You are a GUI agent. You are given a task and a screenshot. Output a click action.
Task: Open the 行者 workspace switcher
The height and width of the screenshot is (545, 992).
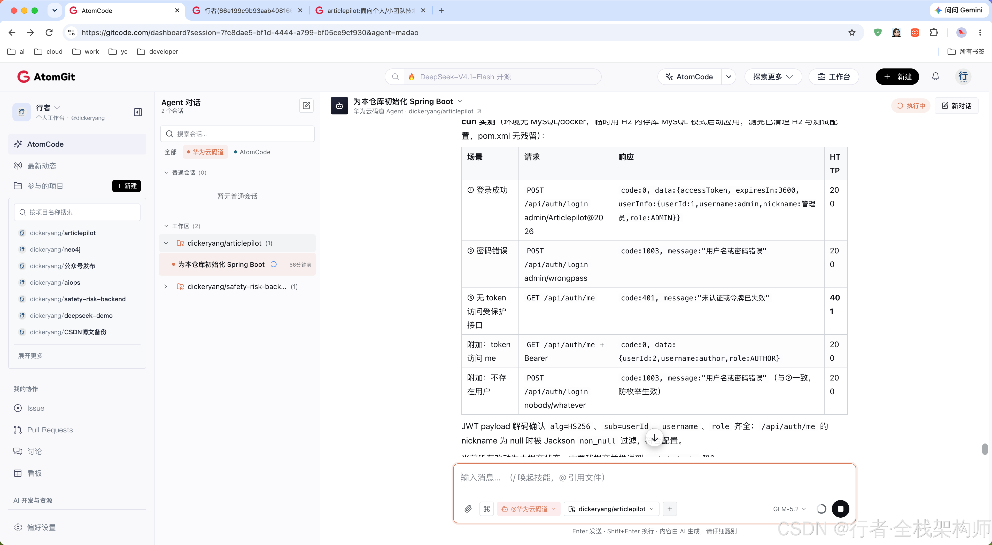[49, 107]
